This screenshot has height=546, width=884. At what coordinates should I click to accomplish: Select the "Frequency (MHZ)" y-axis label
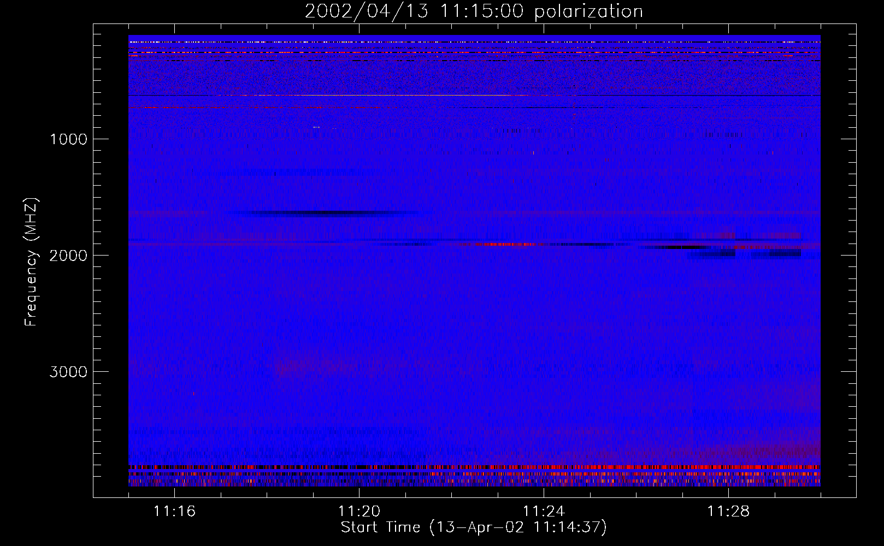(x=31, y=262)
